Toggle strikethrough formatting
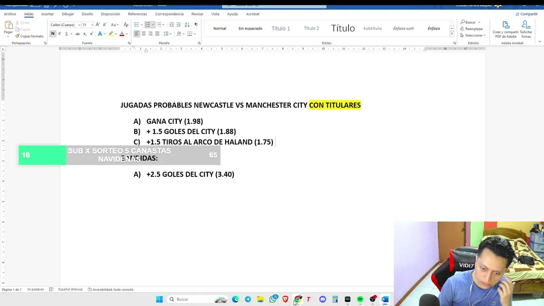544x306 pixels. (x=77, y=34)
